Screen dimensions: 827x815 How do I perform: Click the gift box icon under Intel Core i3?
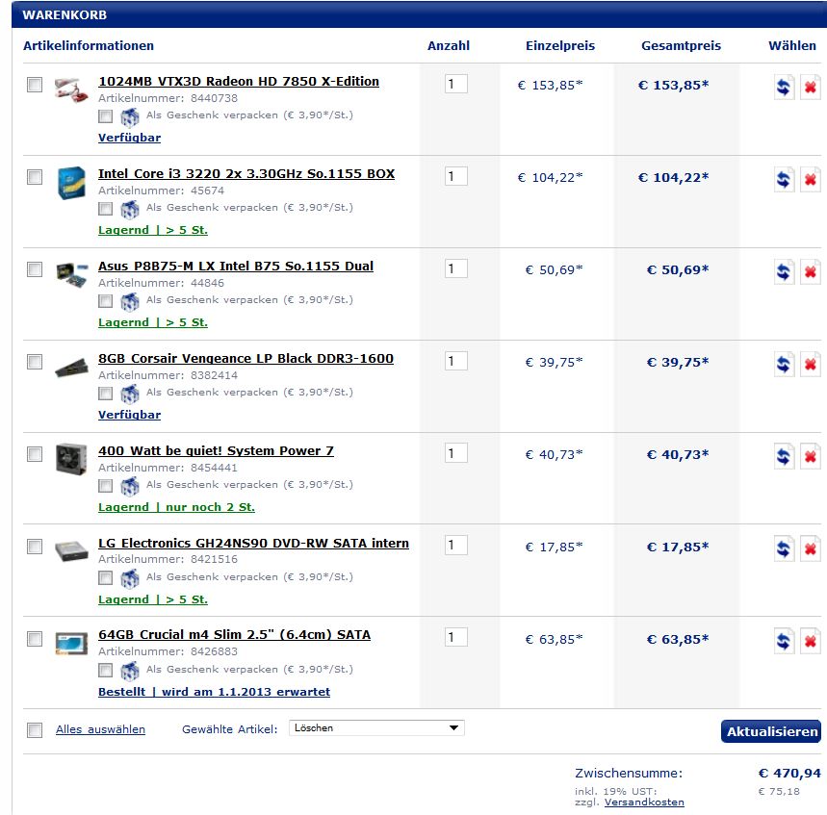click(x=130, y=210)
